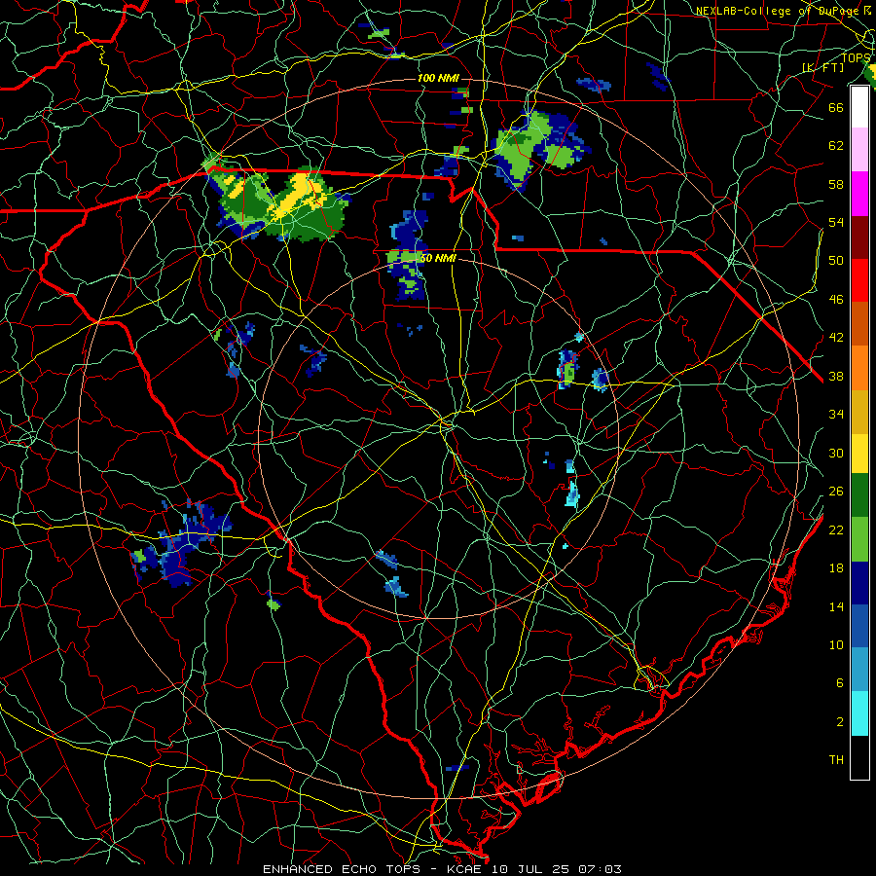Click the legend value '26'

click(x=836, y=492)
